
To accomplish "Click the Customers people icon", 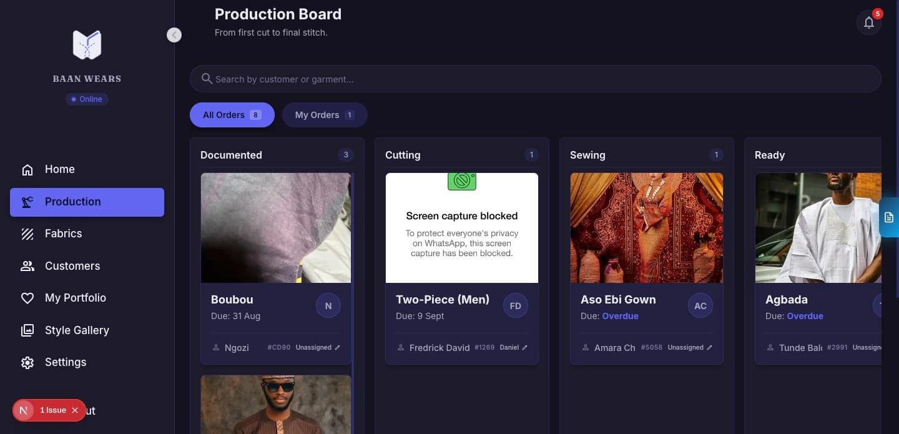I will [27, 266].
